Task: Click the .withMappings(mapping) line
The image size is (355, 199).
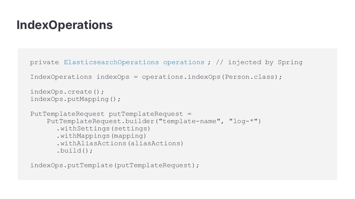Action: 103,136
